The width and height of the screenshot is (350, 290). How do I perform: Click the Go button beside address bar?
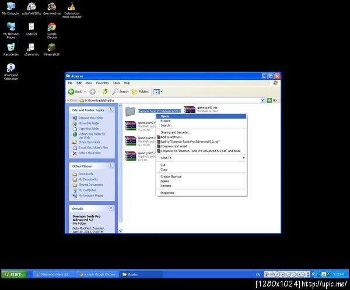[x=272, y=100]
